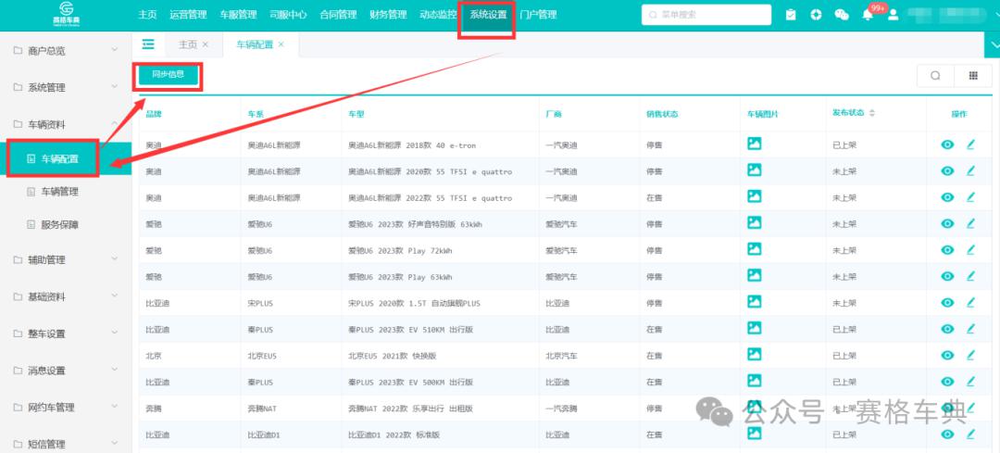Edit the 北京EU5 2021款 快换版 row
The image size is (1000, 453).
970,356
